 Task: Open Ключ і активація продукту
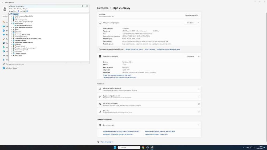[x=149, y=89]
